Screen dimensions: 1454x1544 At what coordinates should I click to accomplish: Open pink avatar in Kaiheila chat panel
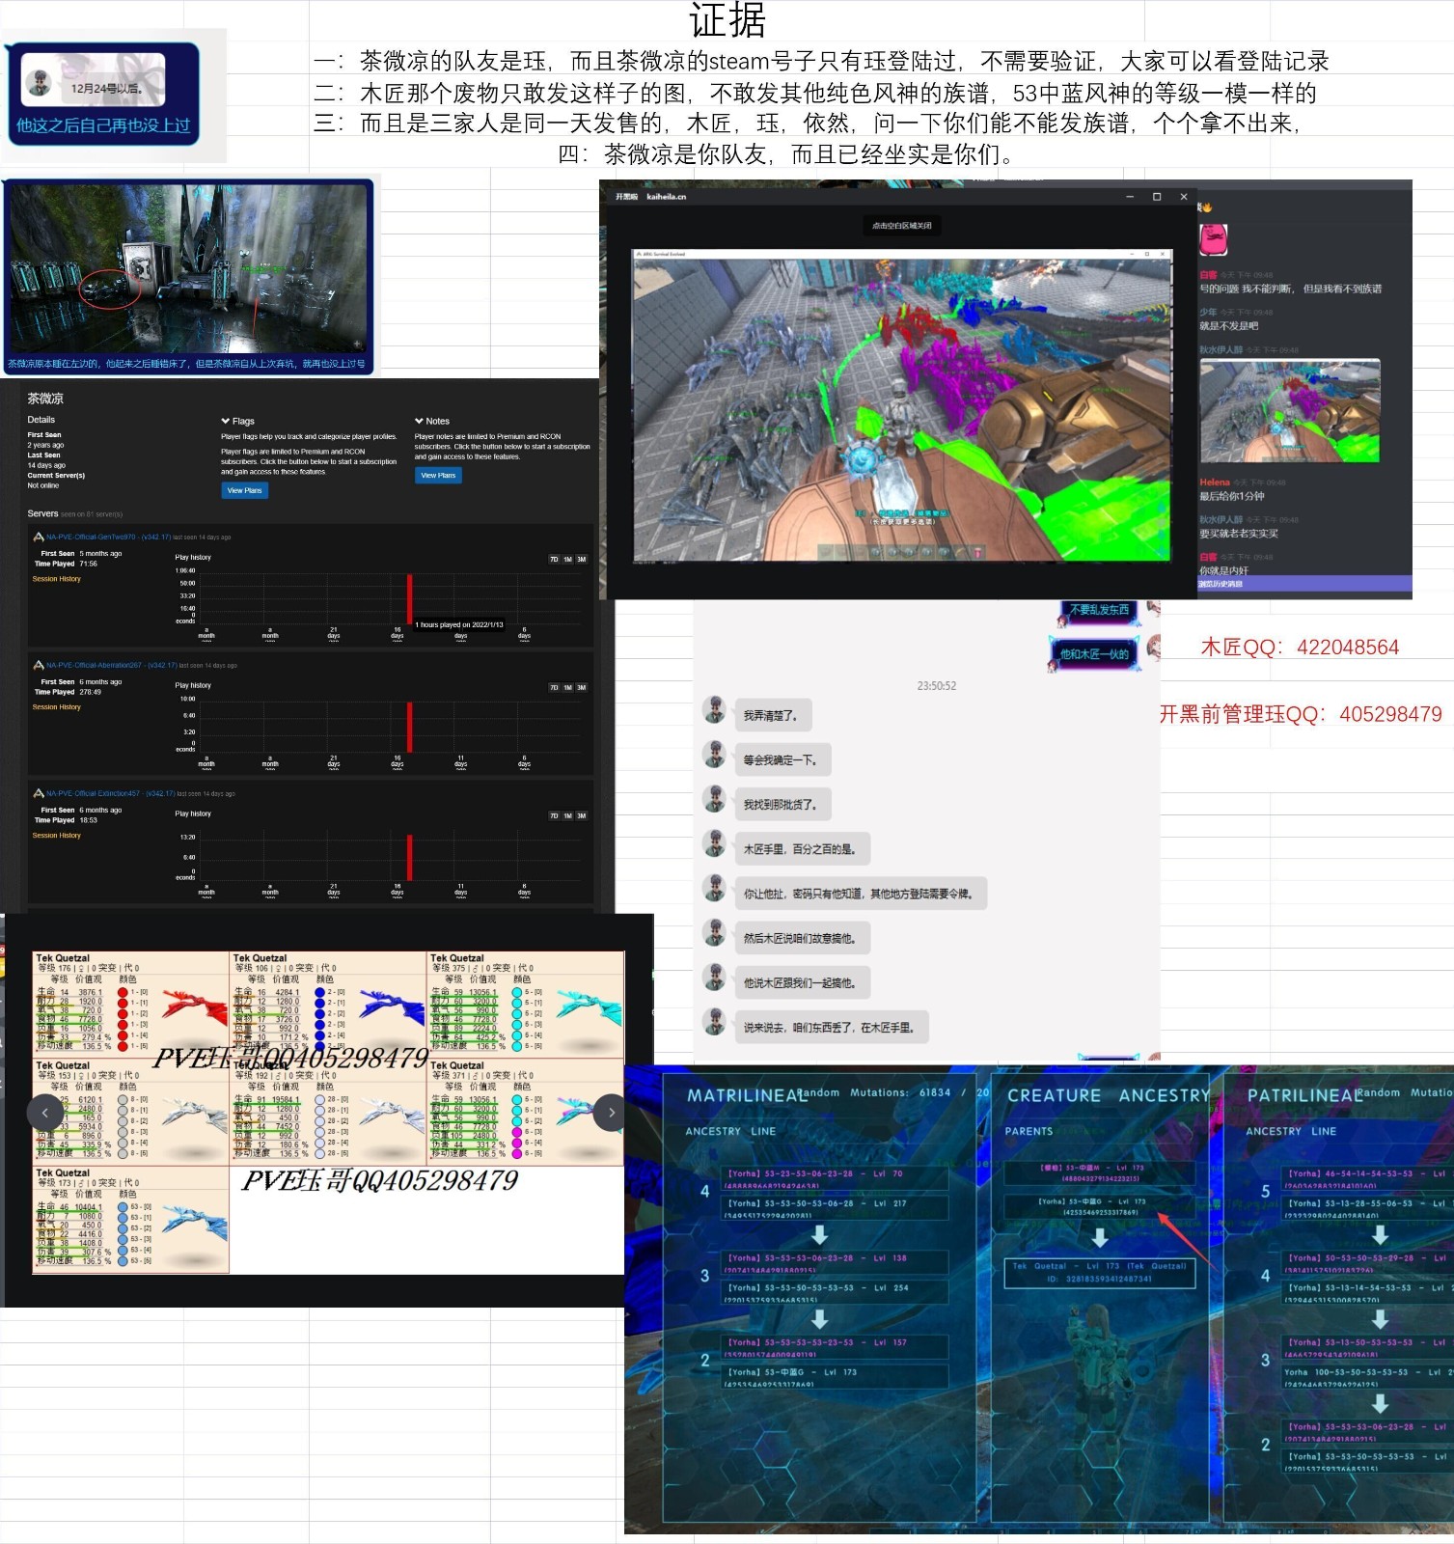pos(1213,239)
